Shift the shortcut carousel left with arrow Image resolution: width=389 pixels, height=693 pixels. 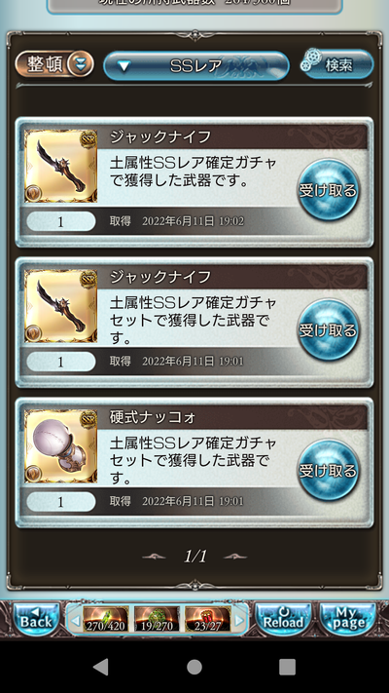(x=75, y=620)
